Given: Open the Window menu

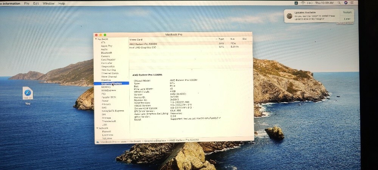Looking at the screenshot, I should 48,4.
